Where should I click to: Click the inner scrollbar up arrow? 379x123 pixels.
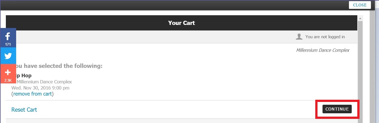(360, 18)
